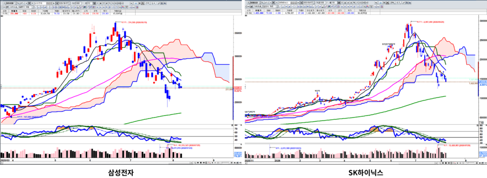Click the magnifier search icon in the SK하이닉스 chart toolbar
Screen dimensions: 487x178
pos(263,3)
